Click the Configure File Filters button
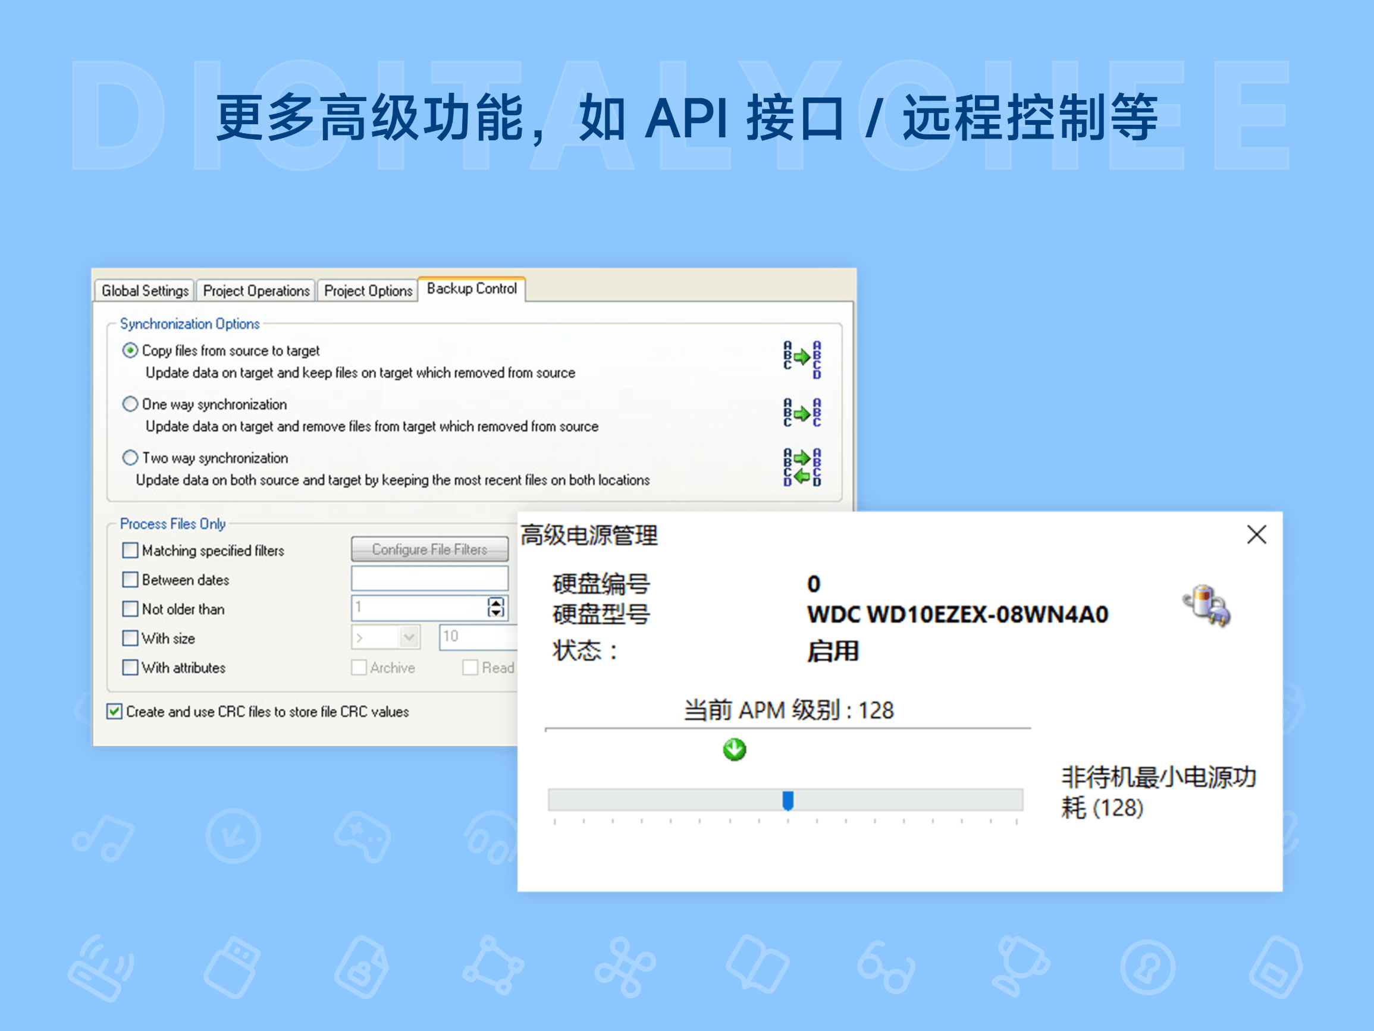The height and width of the screenshot is (1031, 1374). (x=429, y=549)
